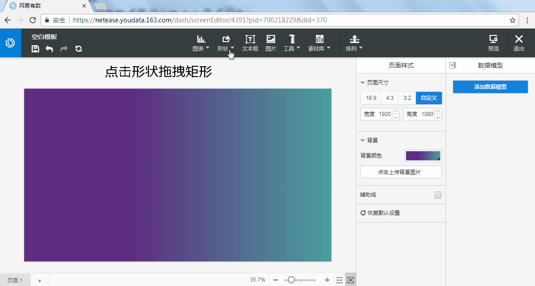The image size is (535, 286).
Task: Open the 排列 arrange menu
Action: coord(354,43)
